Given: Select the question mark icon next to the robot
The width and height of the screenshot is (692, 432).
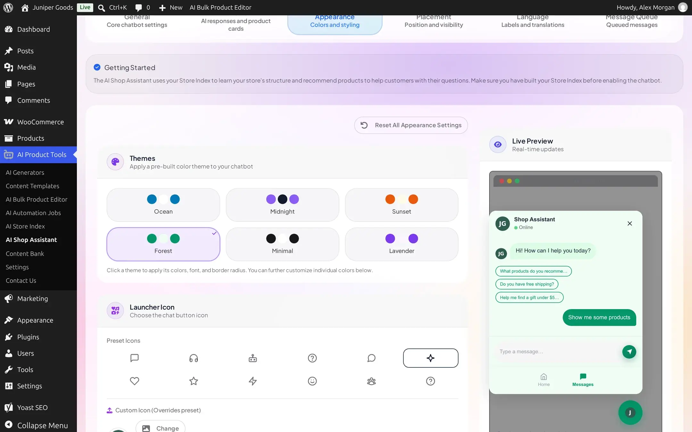Looking at the screenshot, I should [312, 358].
